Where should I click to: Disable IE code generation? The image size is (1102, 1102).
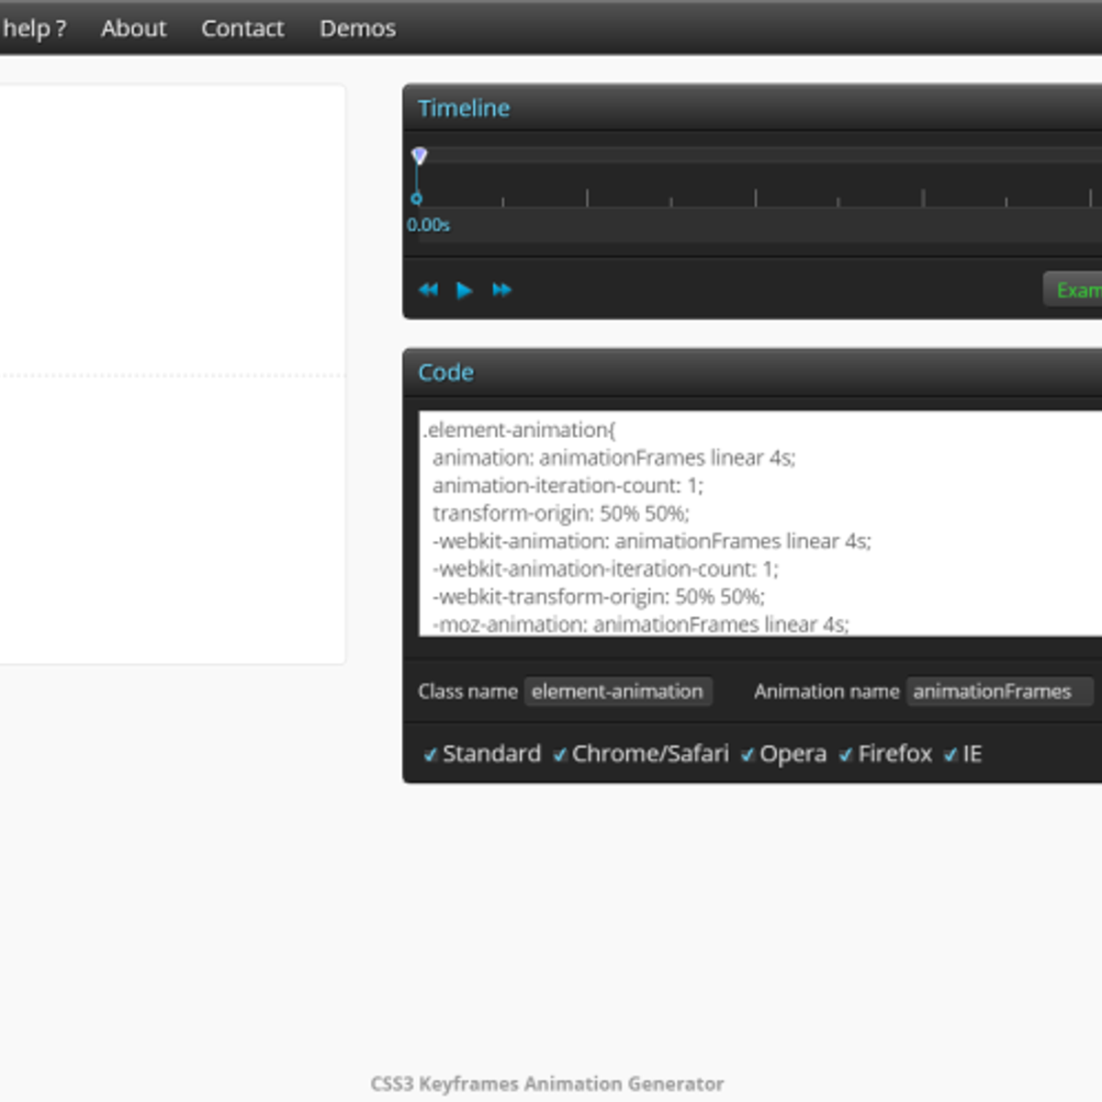tap(951, 754)
